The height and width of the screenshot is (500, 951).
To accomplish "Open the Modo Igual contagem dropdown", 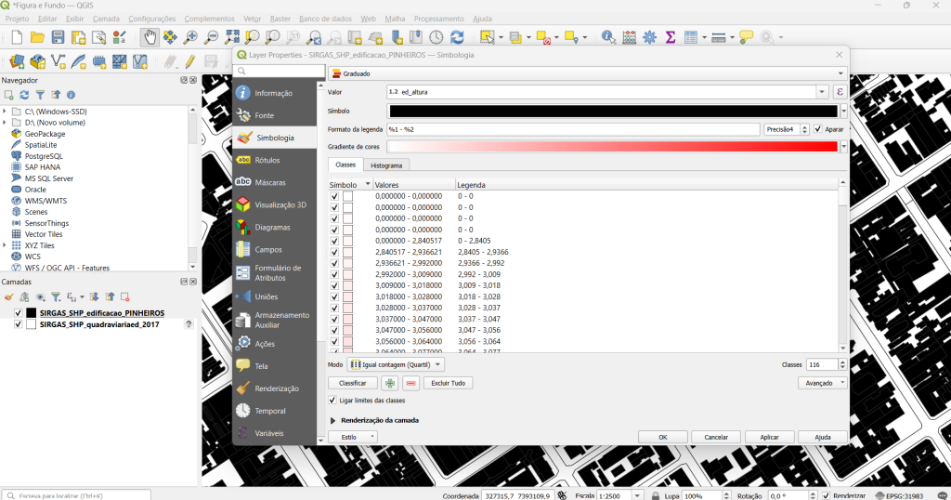I will pyautogui.click(x=395, y=364).
